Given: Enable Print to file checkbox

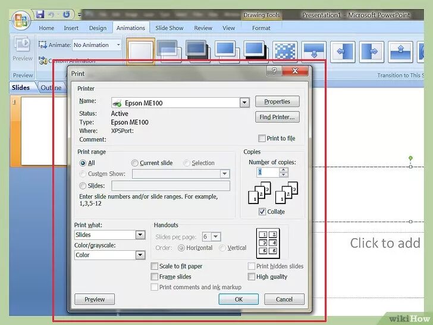Looking at the screenshot, I should pyautogui.click(x=262, y=138).
